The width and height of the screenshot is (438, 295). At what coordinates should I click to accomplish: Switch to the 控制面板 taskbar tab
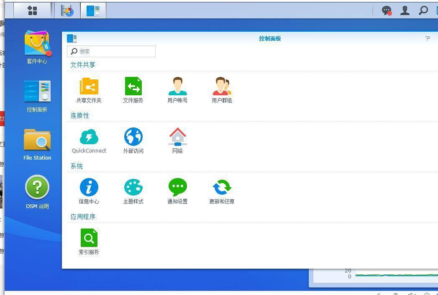click(93, 10)
